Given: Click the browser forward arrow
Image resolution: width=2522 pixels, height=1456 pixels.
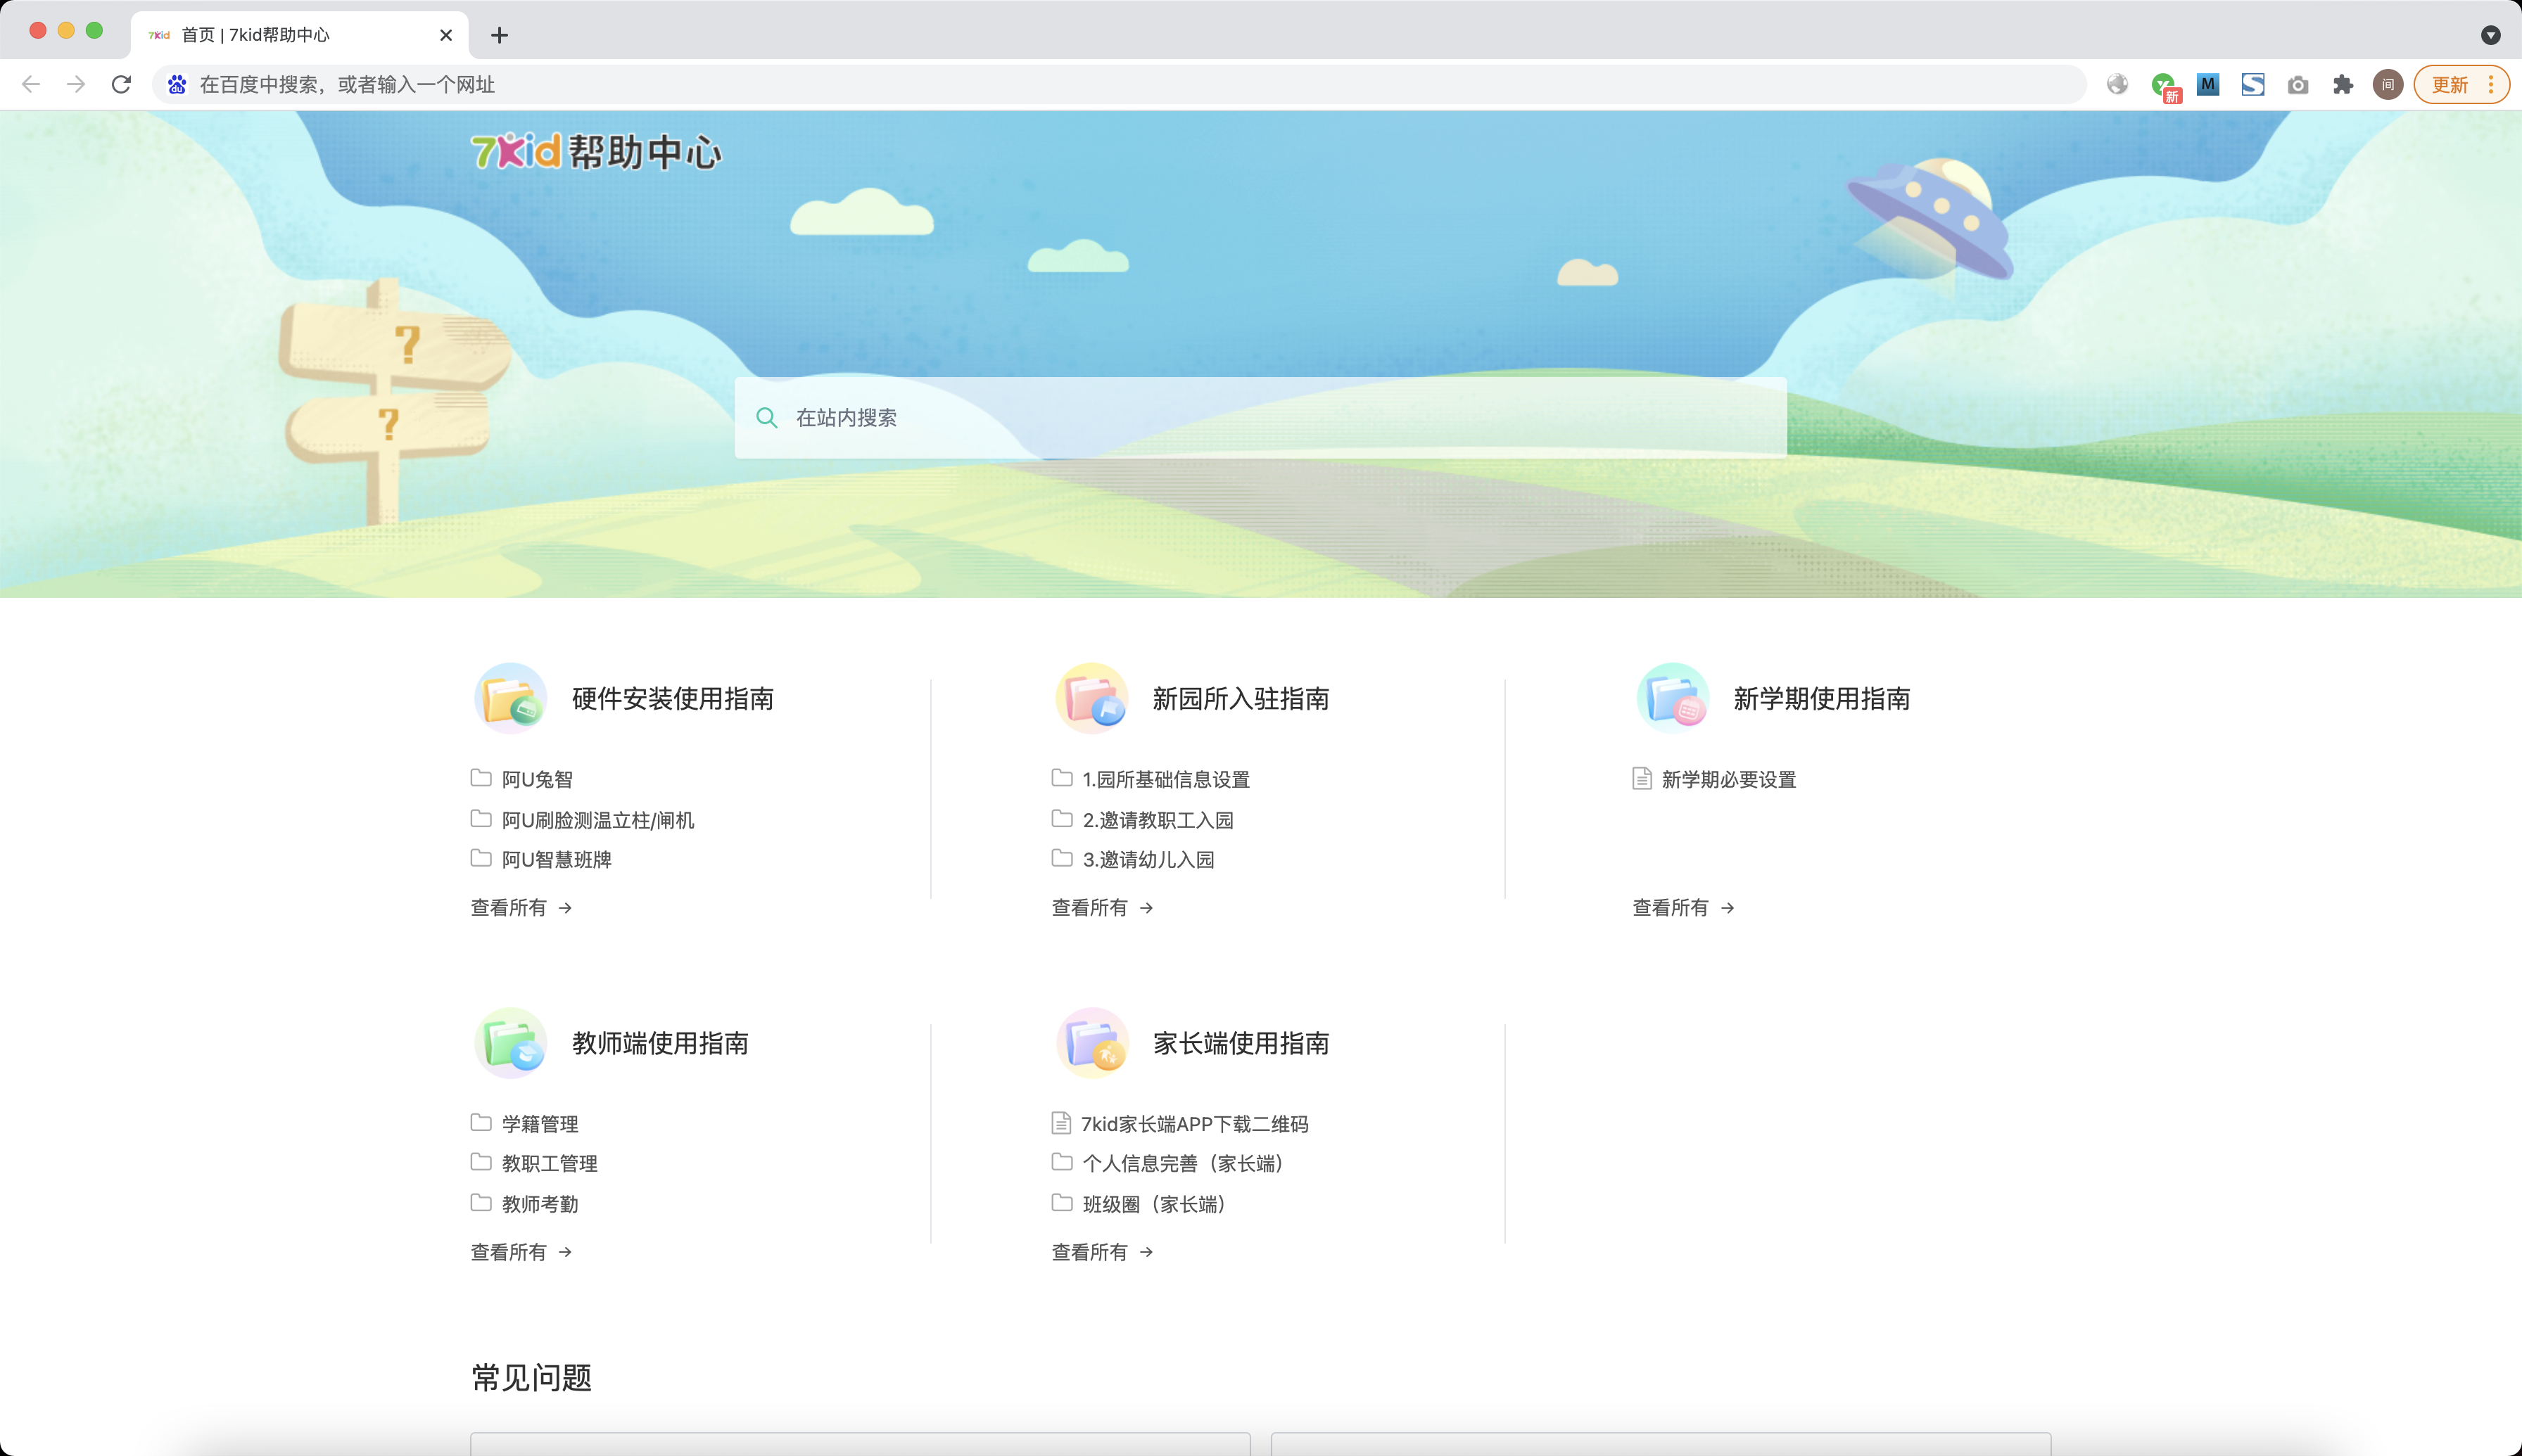Looking at the screenshot, I should pyautogui.click(x=76, y=84).
